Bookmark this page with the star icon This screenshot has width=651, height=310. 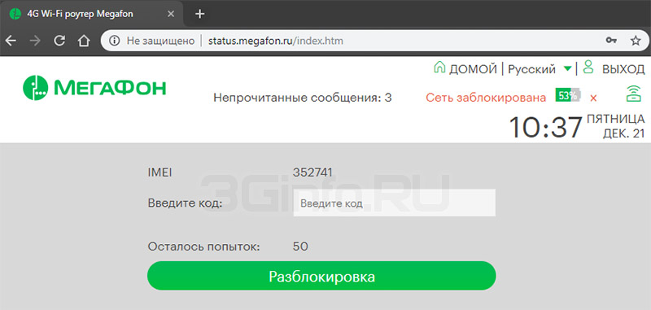636,40
